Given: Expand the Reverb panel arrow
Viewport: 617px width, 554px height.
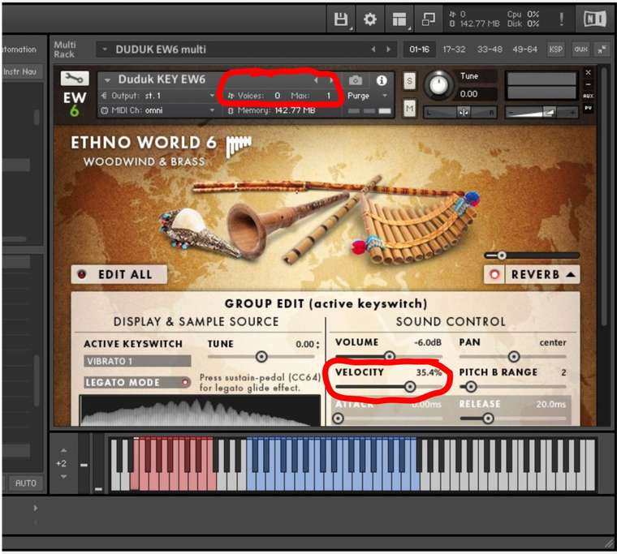Looking at the screenshot, I should (571, 274).
